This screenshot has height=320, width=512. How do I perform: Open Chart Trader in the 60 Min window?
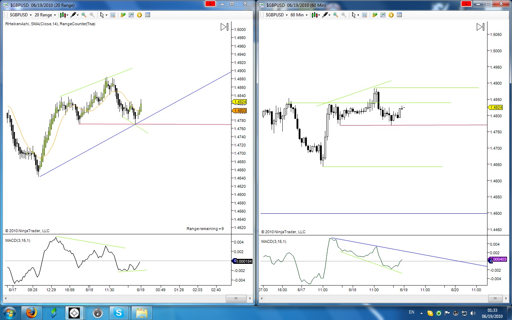point(375,15)
